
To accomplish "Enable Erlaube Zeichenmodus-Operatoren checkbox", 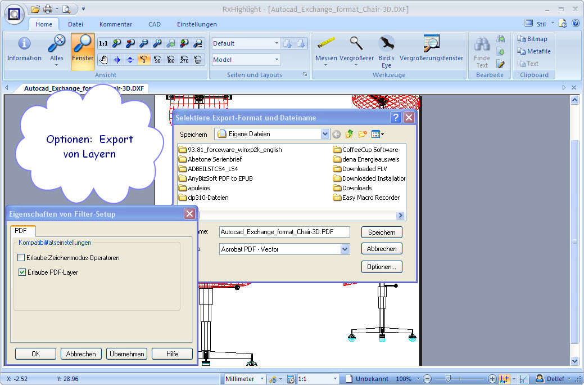I will (x=21, y=258).
